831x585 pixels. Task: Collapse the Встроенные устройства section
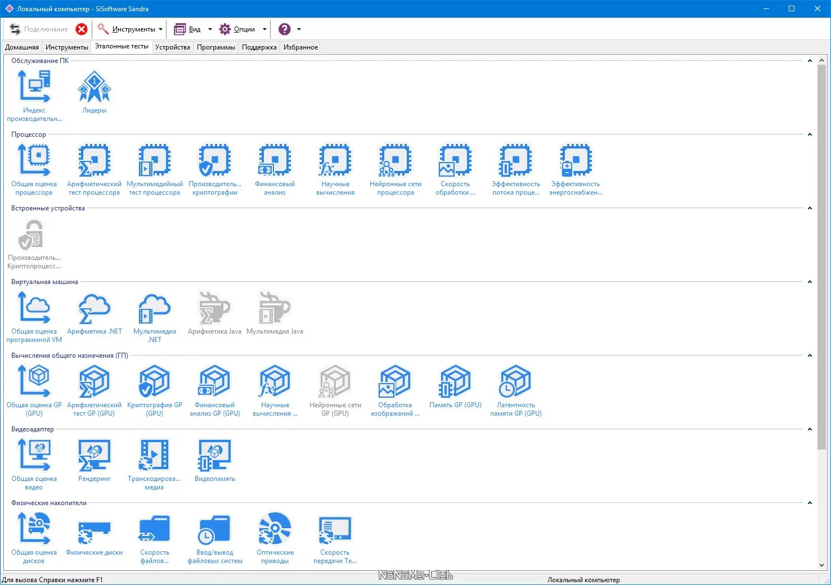click(810, 208)
